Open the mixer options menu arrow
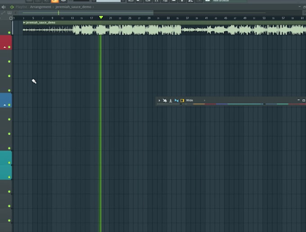Image resolution: width=306 pixels, height=232 pixels. click(x=159, y=100)
